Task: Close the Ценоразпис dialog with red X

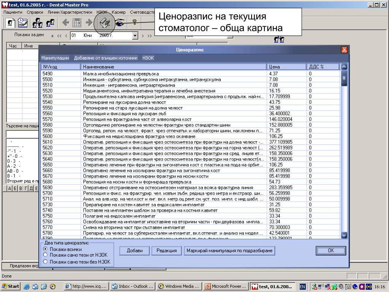Action: pyautogui.click(x=344, y=50)
